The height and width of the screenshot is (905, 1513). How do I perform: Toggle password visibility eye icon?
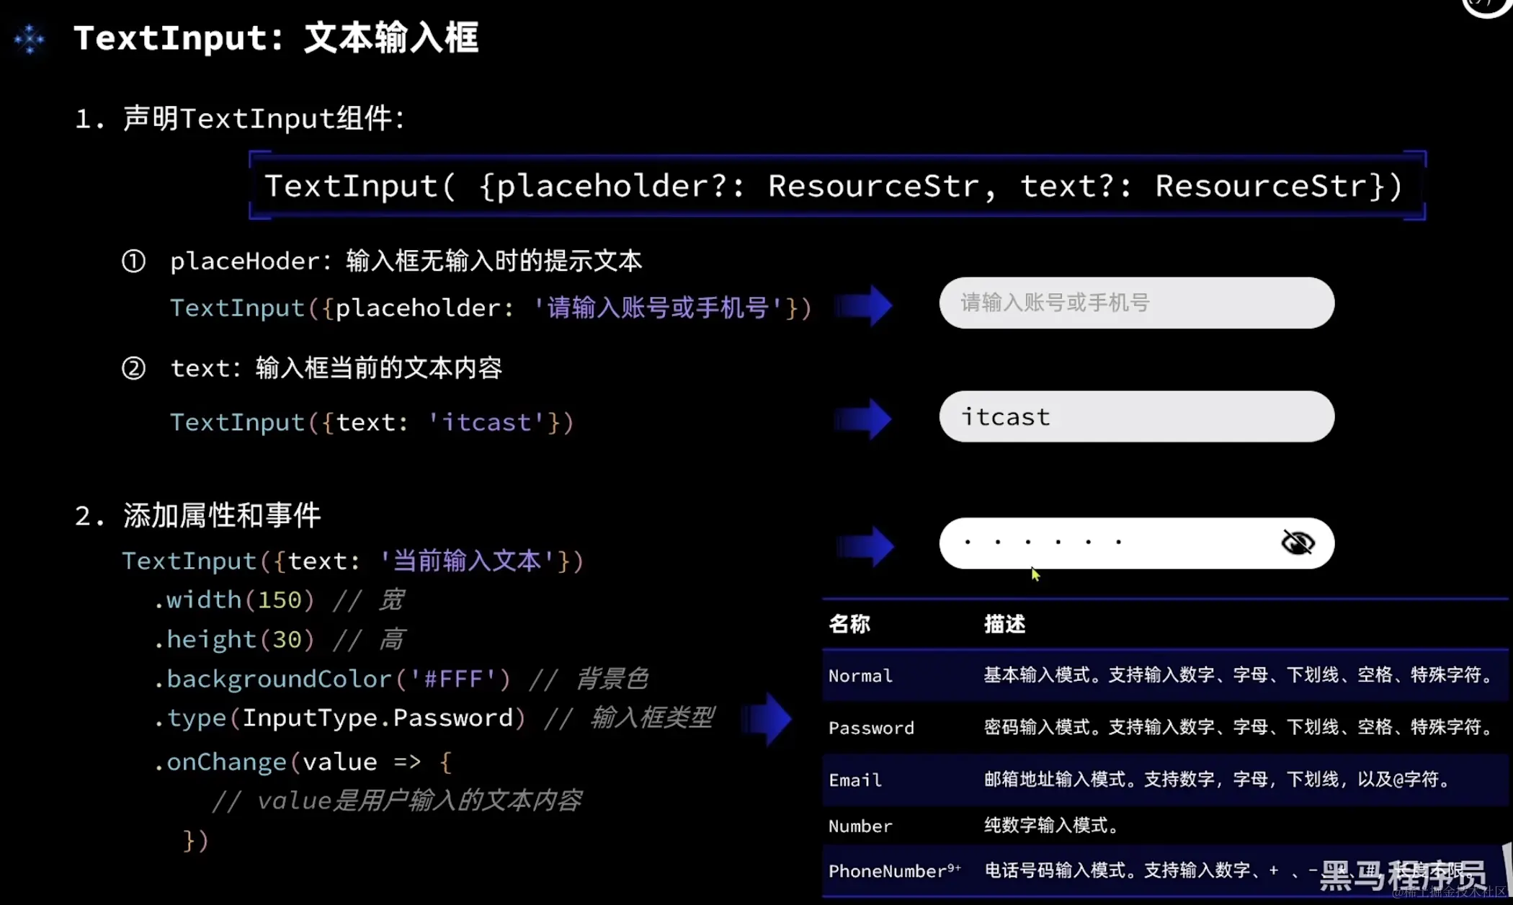pos(1298,543)
